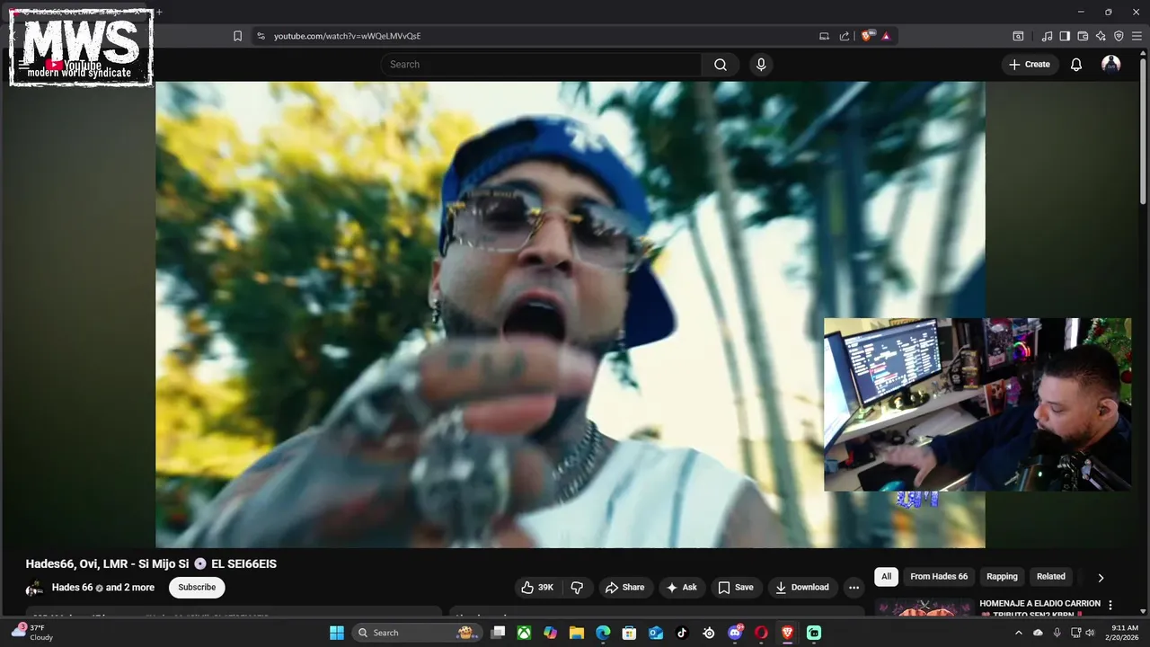Open a new browser tab with plus
This screenshot has width=1150, height=647.
tap(159, 12)
